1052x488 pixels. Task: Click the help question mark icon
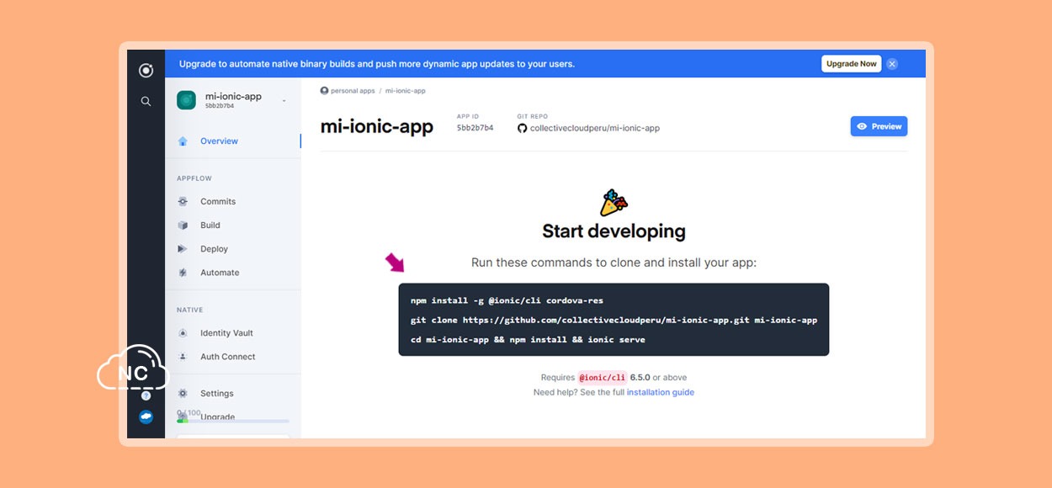coord(146,395)
